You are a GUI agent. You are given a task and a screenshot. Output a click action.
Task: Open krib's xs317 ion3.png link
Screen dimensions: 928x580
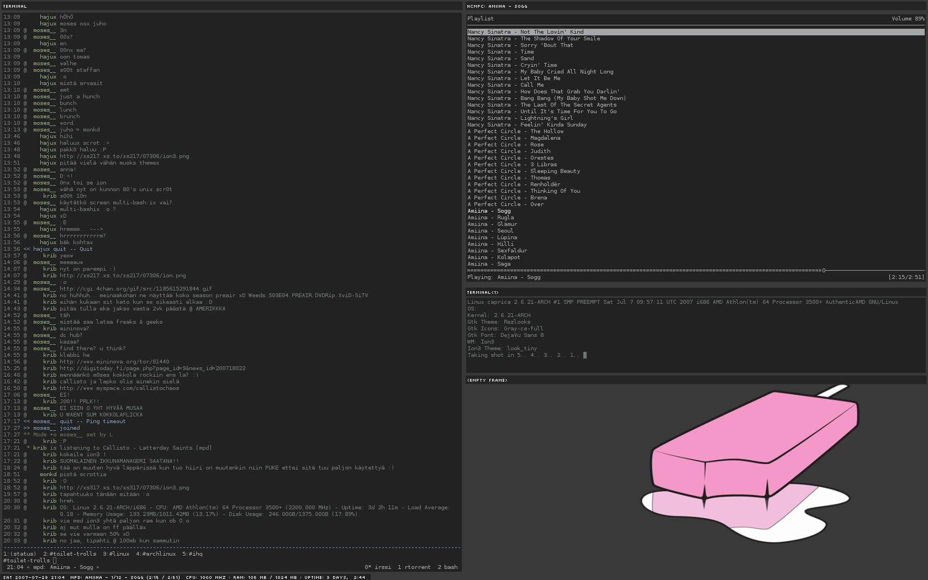click(124, 487)
